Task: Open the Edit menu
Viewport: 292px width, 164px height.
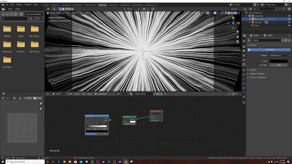Action: click(12, 5)
